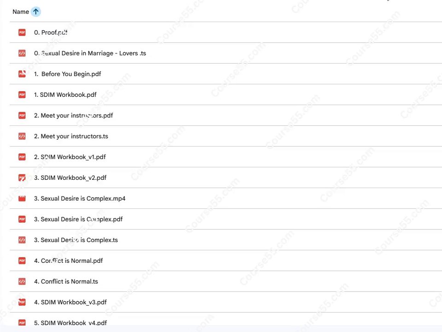Click the Name column header
The width and height of the screenshot is (442, 332).
[21, 12]
